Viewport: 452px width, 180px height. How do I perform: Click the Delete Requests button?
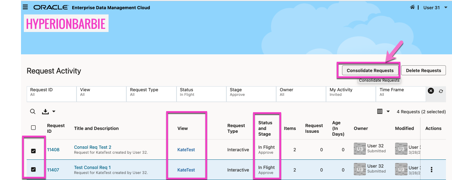(423, 70)
